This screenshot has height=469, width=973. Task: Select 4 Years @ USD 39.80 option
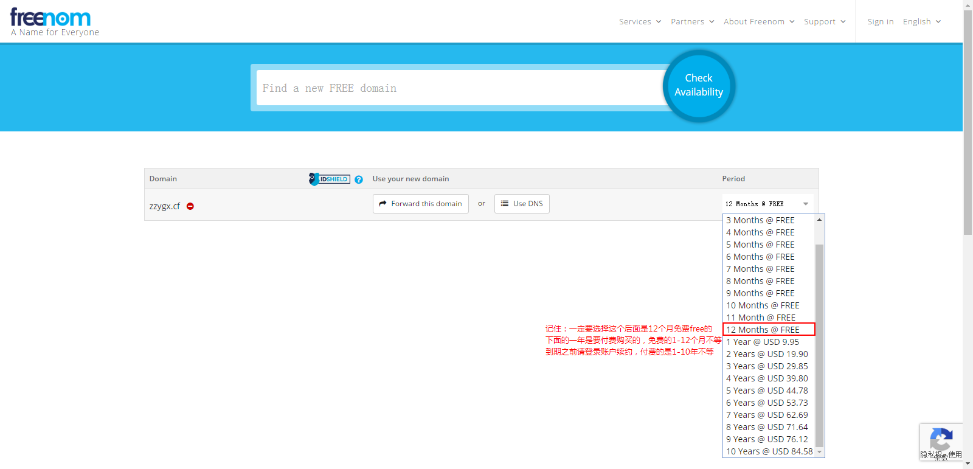pyautogui.click(x=769, y=378)
